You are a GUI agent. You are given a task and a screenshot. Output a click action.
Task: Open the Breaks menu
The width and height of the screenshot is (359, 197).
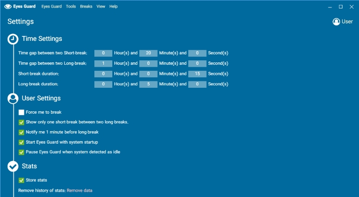pos(86,6)
